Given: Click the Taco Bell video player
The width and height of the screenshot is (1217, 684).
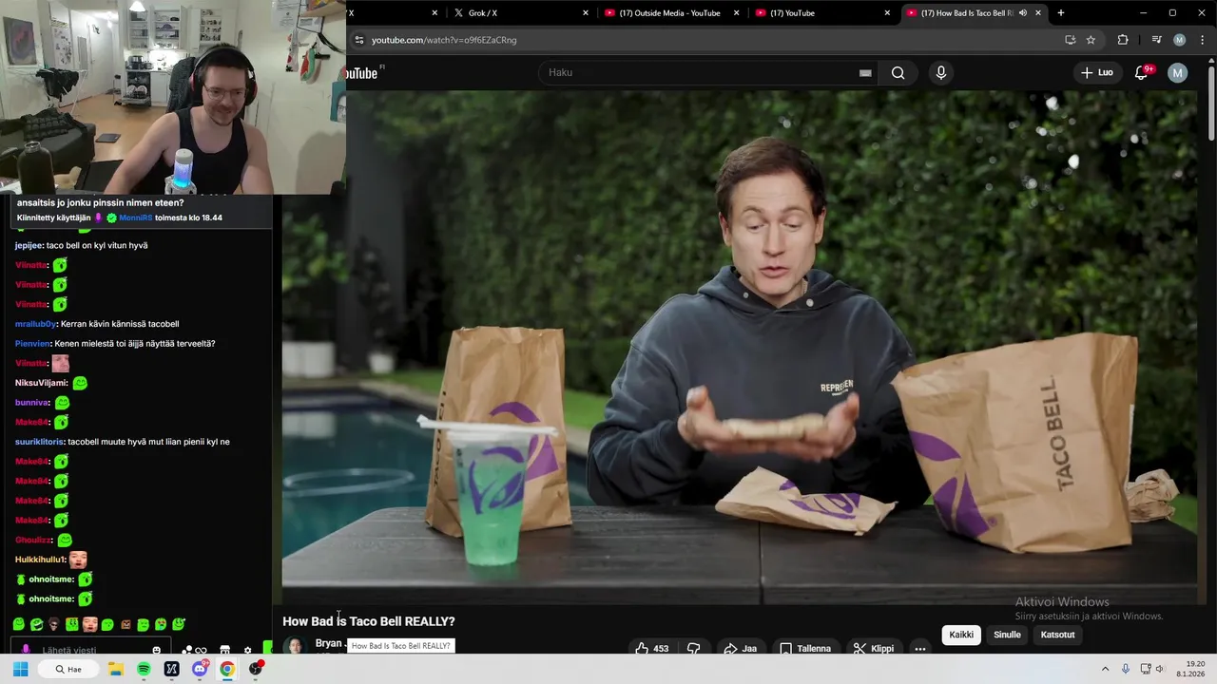Looking at the screenshot, I should click(740, 347).
